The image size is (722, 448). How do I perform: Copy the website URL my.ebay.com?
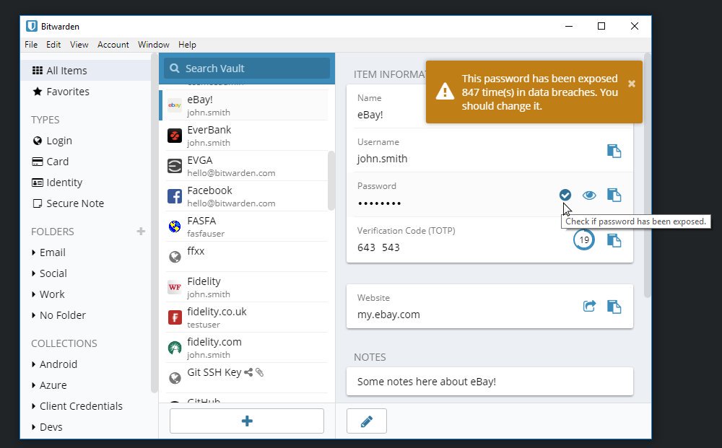coord(614,307)
